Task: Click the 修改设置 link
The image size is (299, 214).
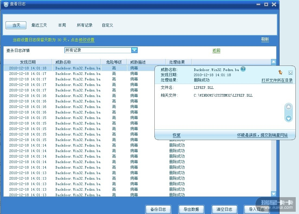Action: (86, 40)
